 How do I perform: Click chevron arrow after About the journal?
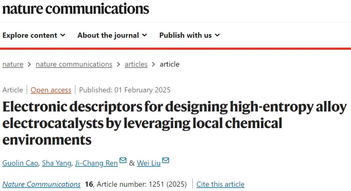click(x=145, y=35)
